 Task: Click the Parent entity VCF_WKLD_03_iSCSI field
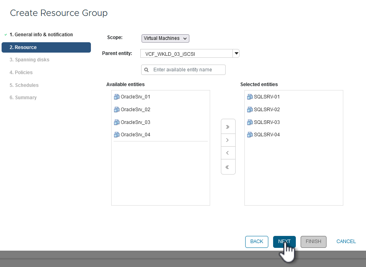click(x=186, y=53)
